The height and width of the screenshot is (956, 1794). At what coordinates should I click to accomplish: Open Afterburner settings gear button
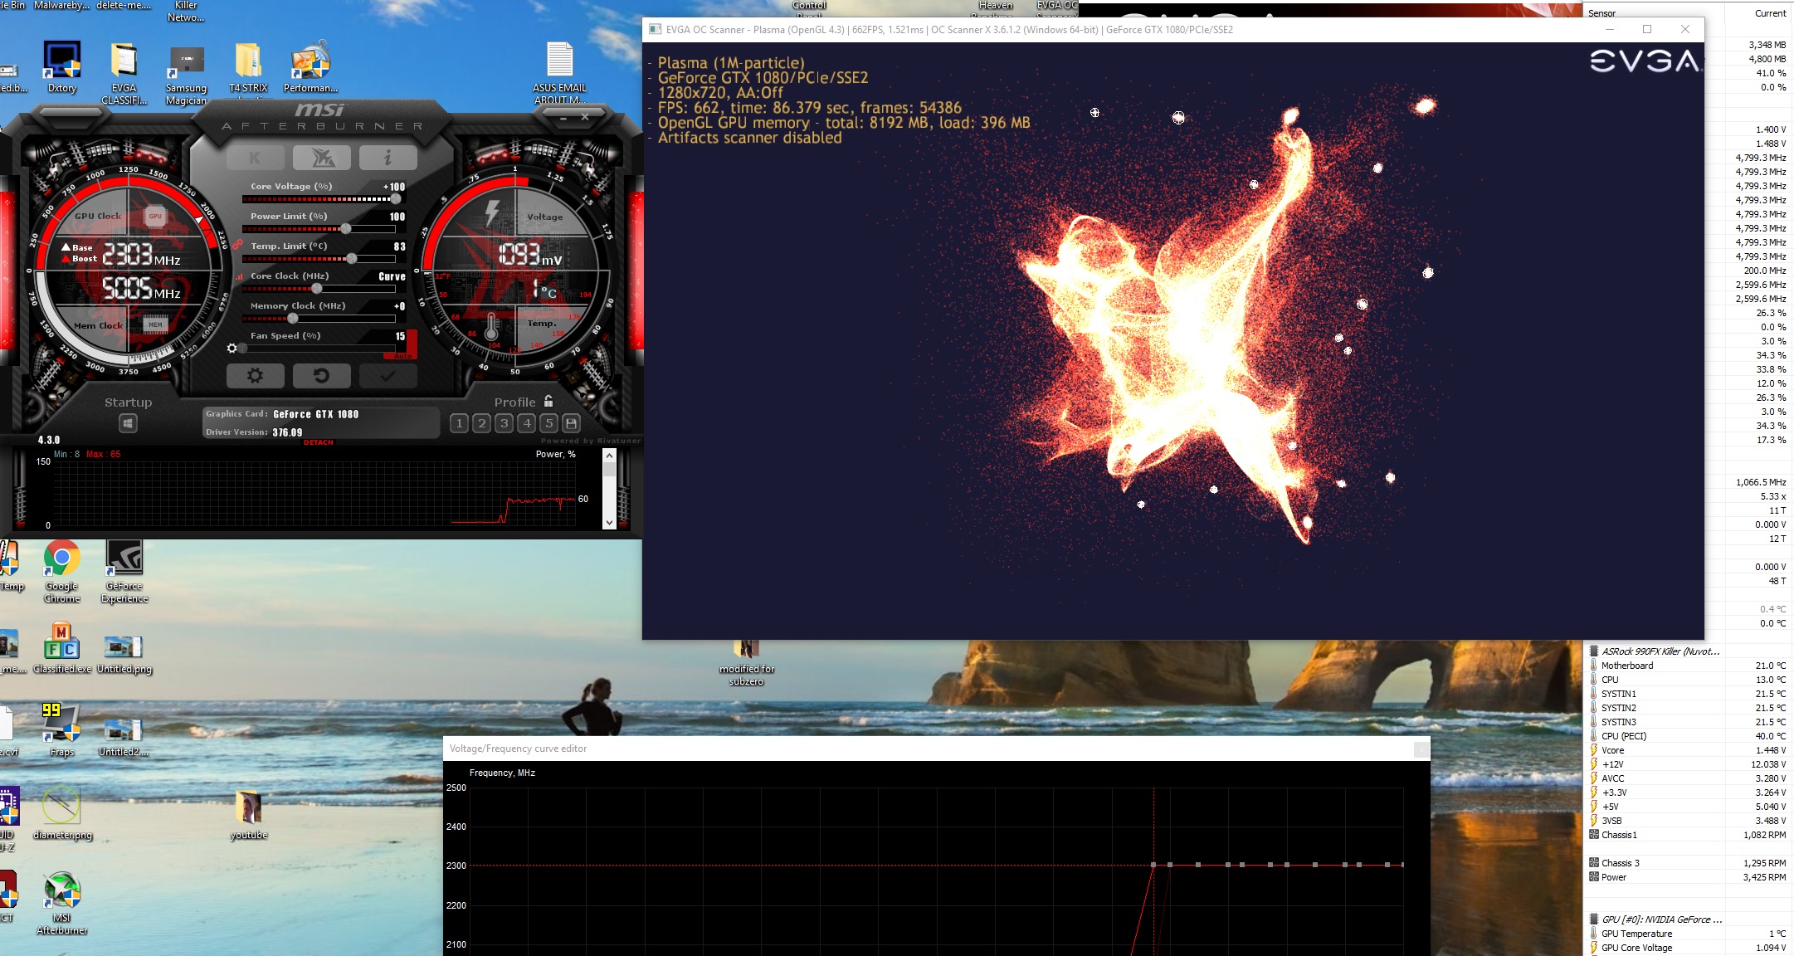[255, 376]
